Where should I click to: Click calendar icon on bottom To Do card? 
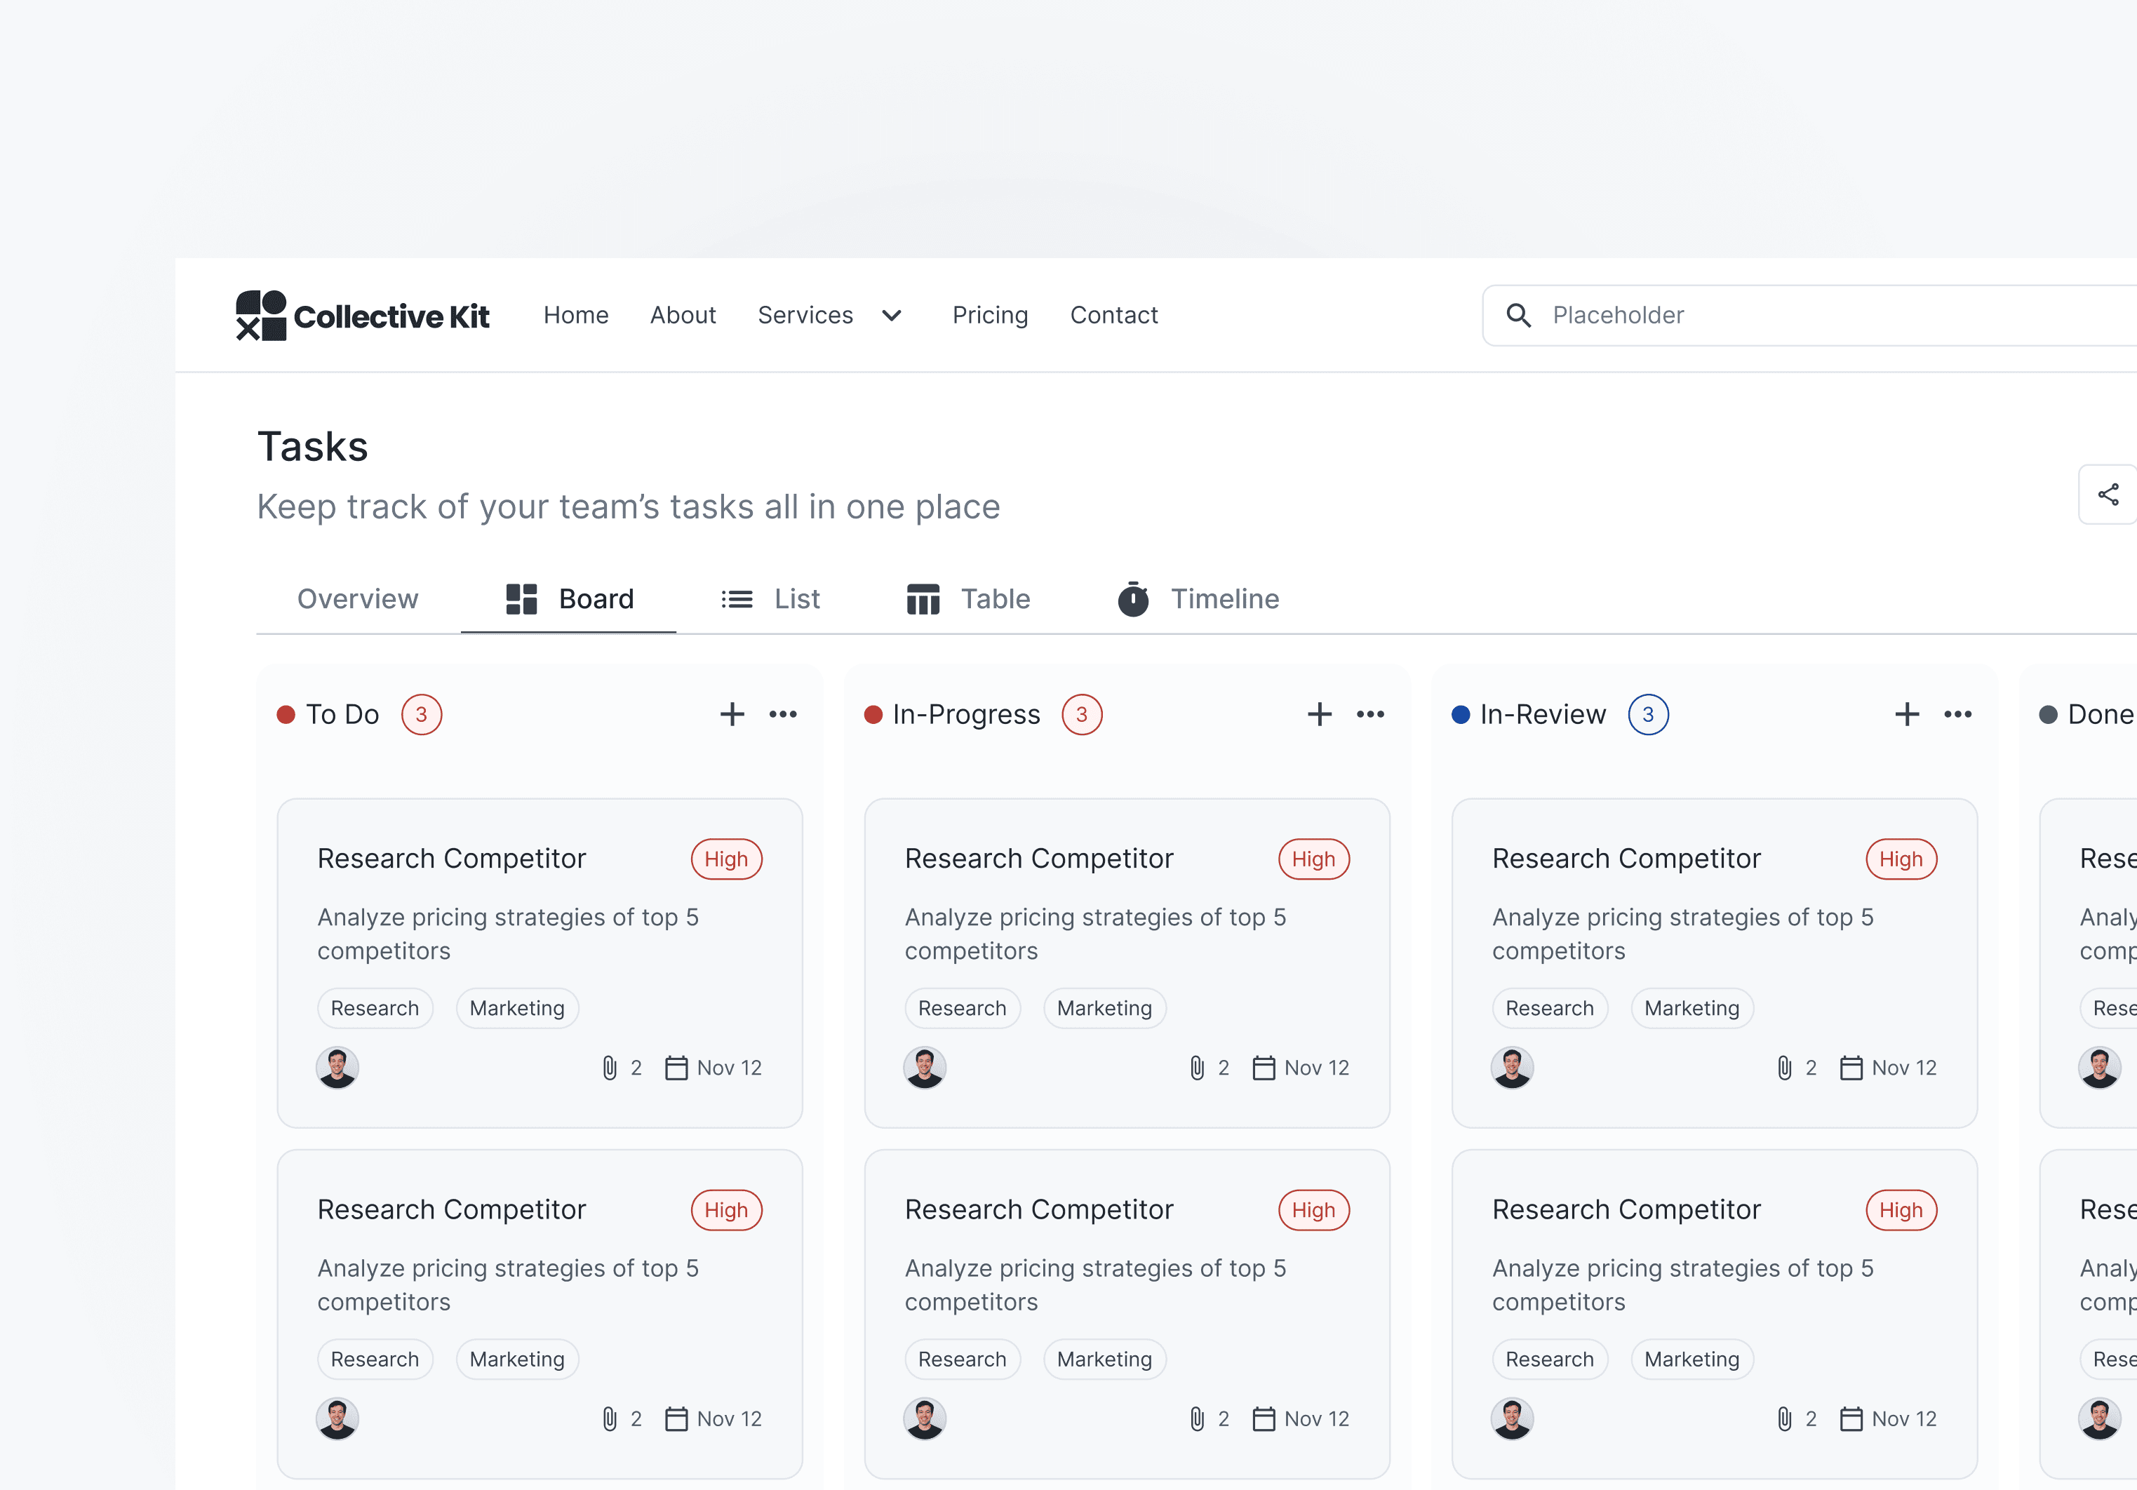point(676,1419)
